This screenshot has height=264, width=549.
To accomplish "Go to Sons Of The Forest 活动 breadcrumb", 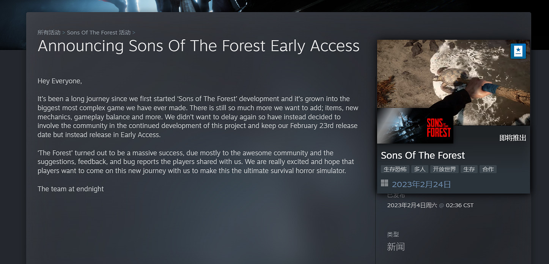I will tap(99, 33).
